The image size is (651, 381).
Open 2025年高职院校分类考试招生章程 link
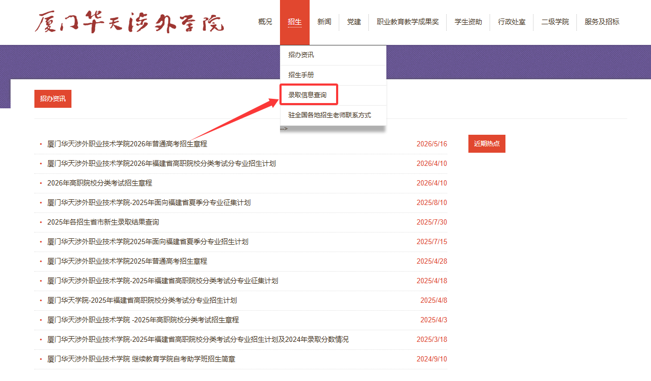pyautogui.click(x=143, y=320)
